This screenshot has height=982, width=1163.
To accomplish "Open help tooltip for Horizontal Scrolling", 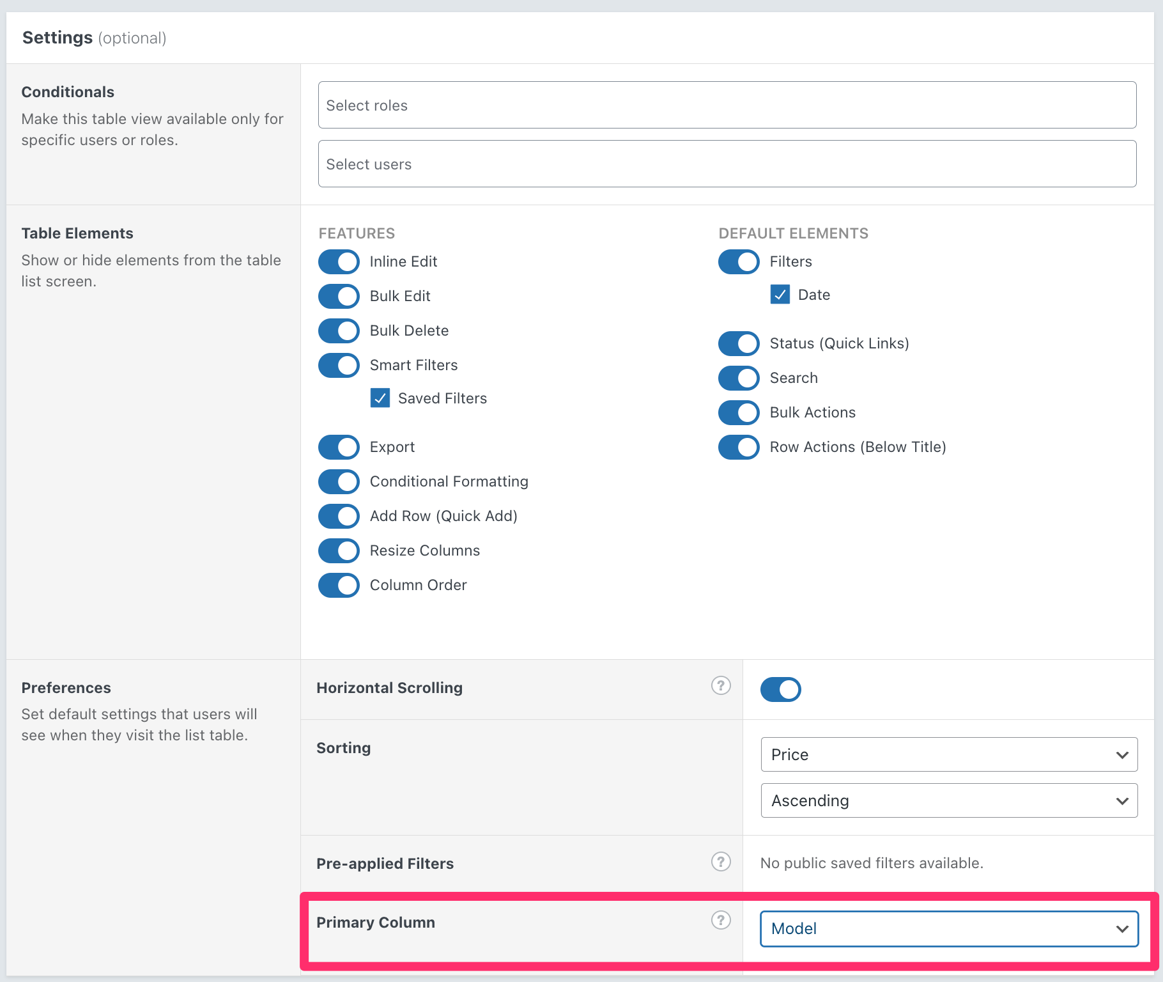I will pos(721,685).
